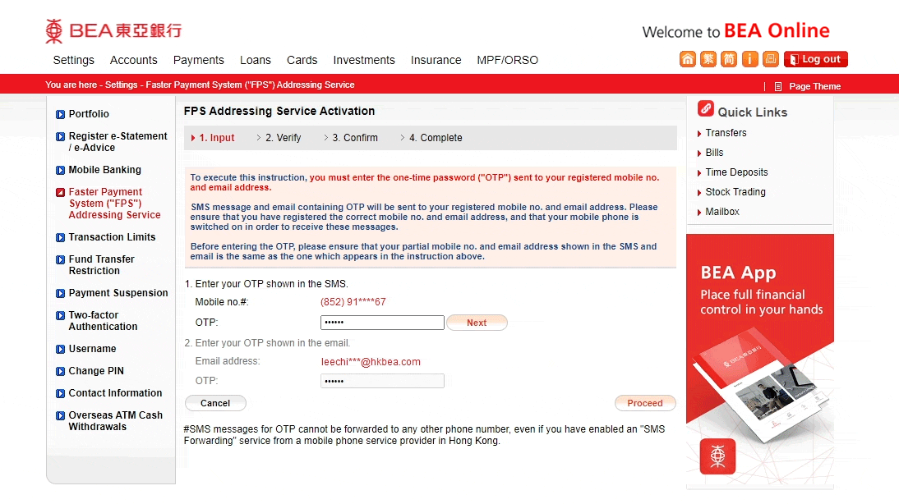Screen dimensions: 899x504
Task: Click the email OTP input field
Action: click(382, 381)
